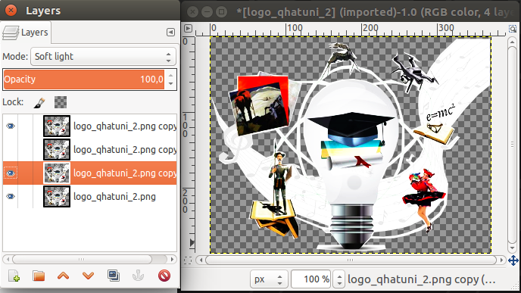Create a new layer with the page-plus icon
The image size is (521, 293).
tap(14, 276)
